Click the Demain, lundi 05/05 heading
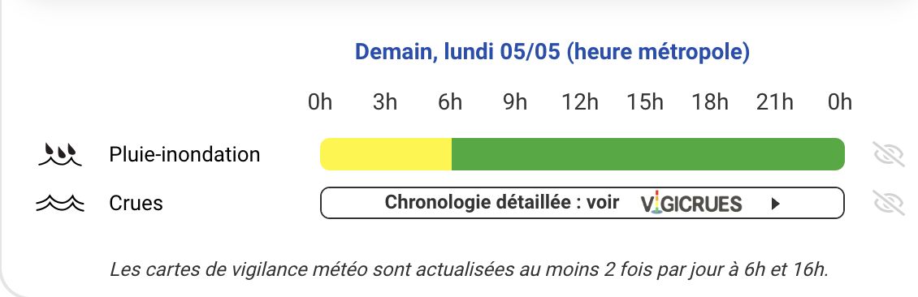This screenshot has width=918, height=297. [x=552, y=52]
